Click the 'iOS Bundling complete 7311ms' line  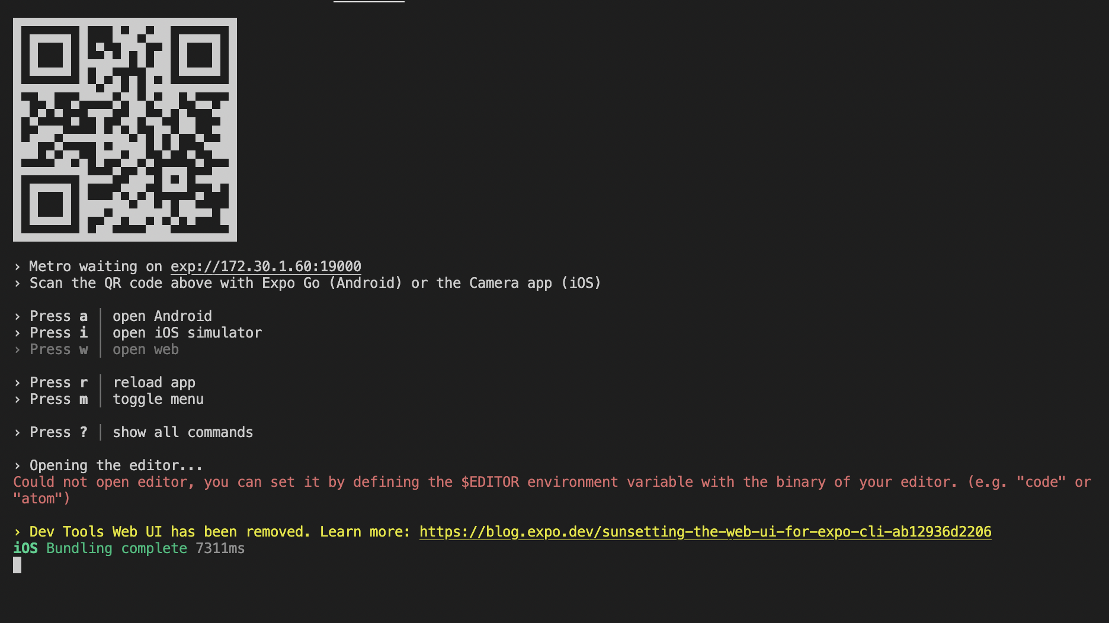129,548
